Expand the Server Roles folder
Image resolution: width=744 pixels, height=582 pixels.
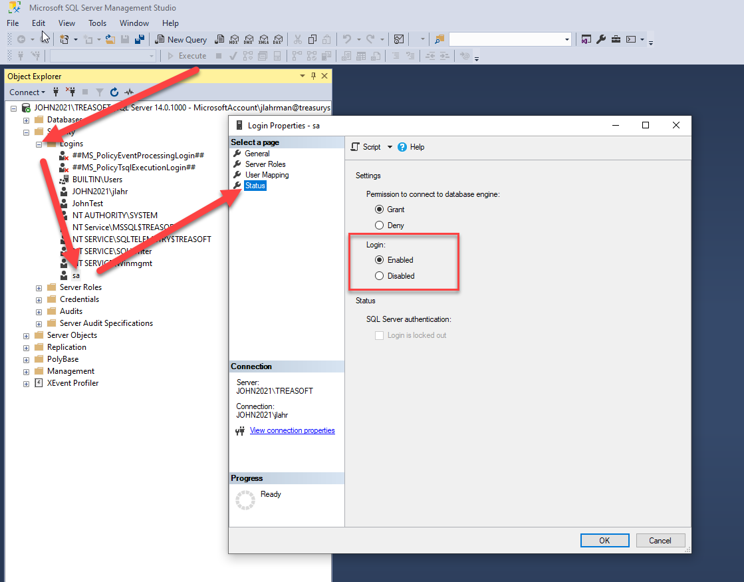(x=39, y=288)
